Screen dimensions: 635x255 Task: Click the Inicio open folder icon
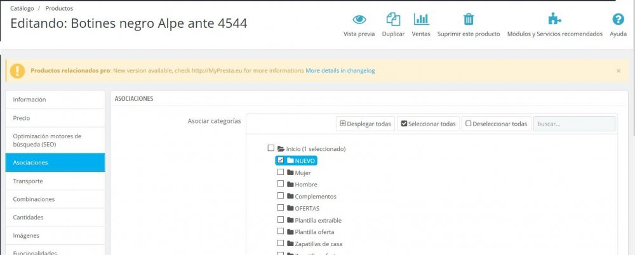(x=281, y=148)
